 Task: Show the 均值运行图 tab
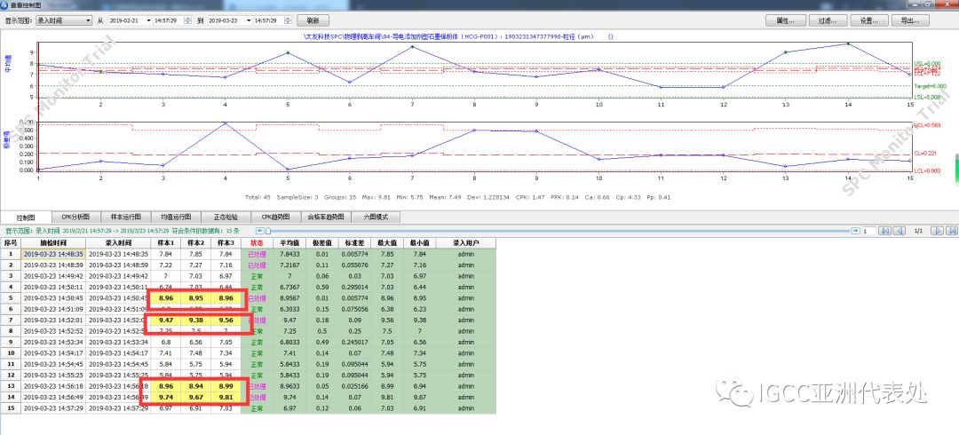point(176,216)
